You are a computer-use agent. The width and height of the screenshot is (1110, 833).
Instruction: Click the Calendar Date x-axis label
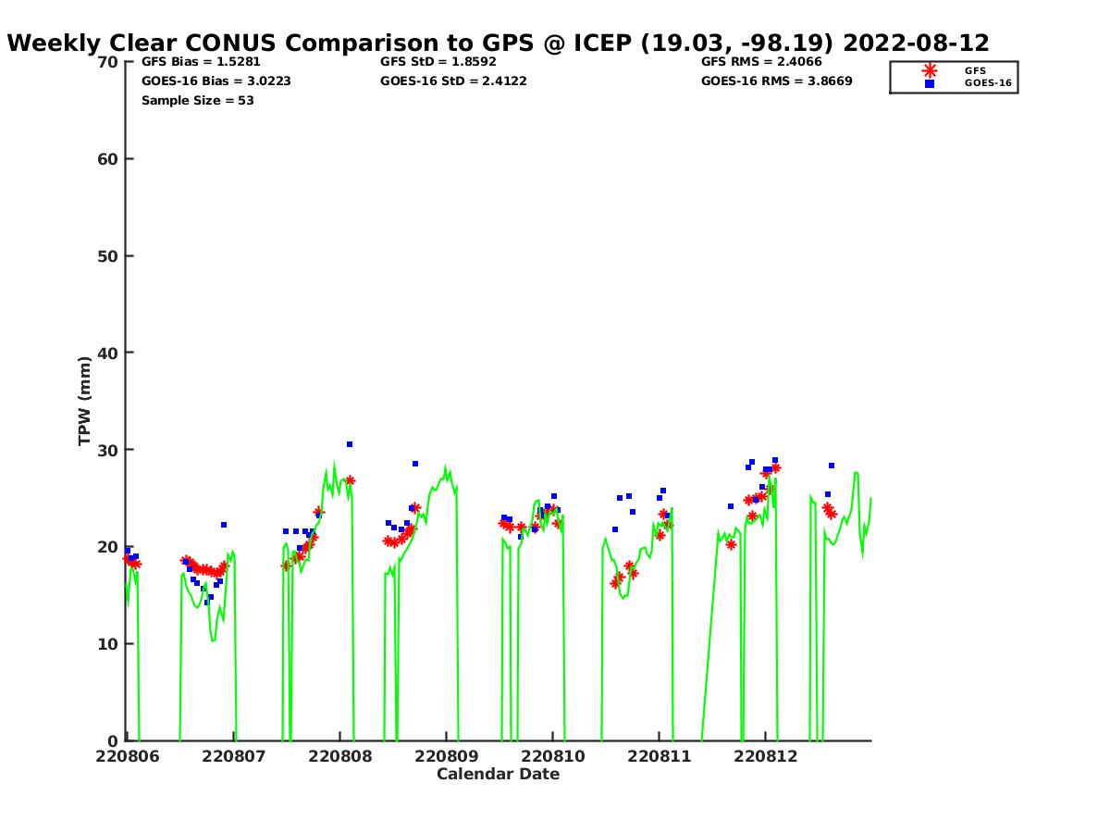[x=498, y=775]
